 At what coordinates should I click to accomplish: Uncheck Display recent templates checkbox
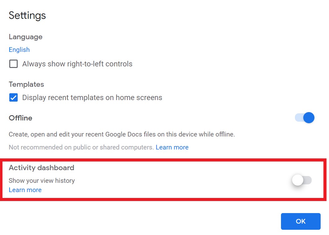point(13,98)
